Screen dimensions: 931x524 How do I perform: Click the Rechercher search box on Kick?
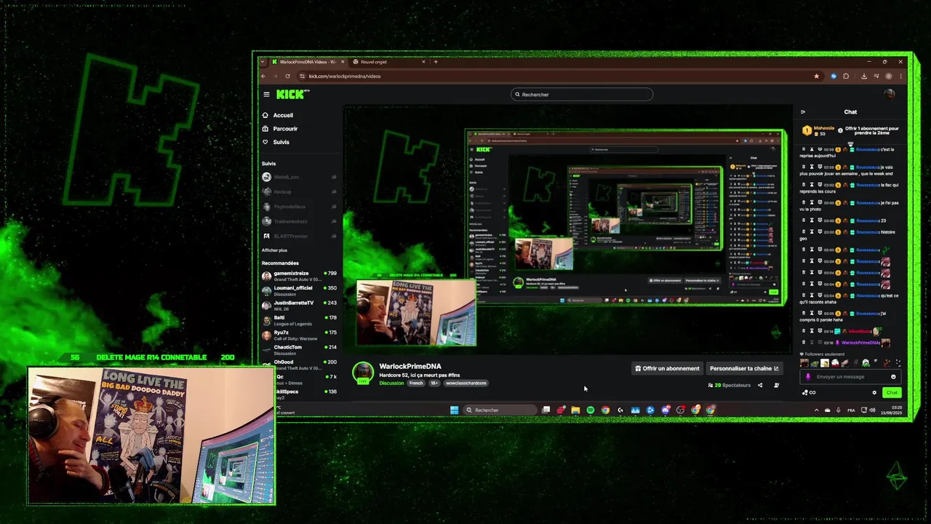click(x=582, y=95)
